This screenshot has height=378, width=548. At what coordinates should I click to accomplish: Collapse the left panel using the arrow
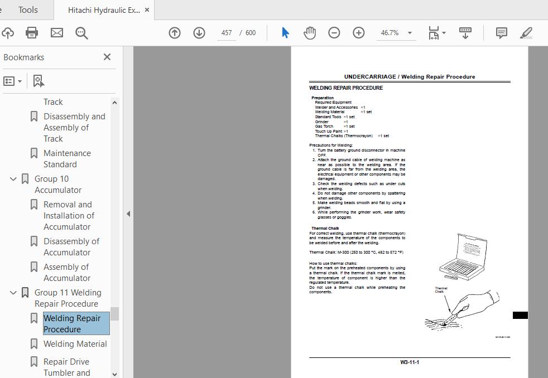click(128, 214)
